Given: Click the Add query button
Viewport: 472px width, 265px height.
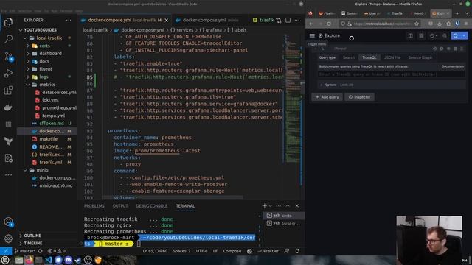Looking at the screenshot, I should point(327,97).
